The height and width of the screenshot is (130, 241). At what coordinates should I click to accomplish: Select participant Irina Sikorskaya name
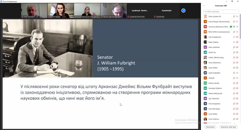[x=214, y=109]
